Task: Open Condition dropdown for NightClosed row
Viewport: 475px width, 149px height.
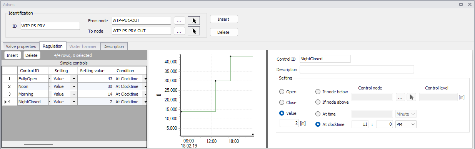Action: (145, 102)
